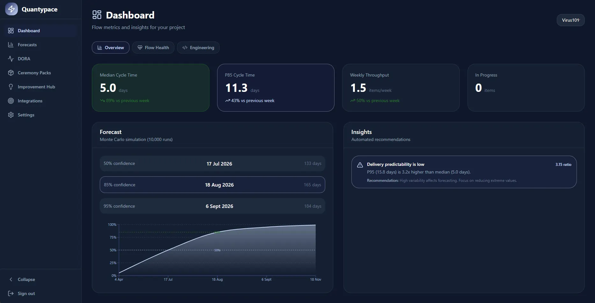Screen dimensions: 595x303
Task: Switch to the Engineering tab
Action: click(x=198, y=48)
